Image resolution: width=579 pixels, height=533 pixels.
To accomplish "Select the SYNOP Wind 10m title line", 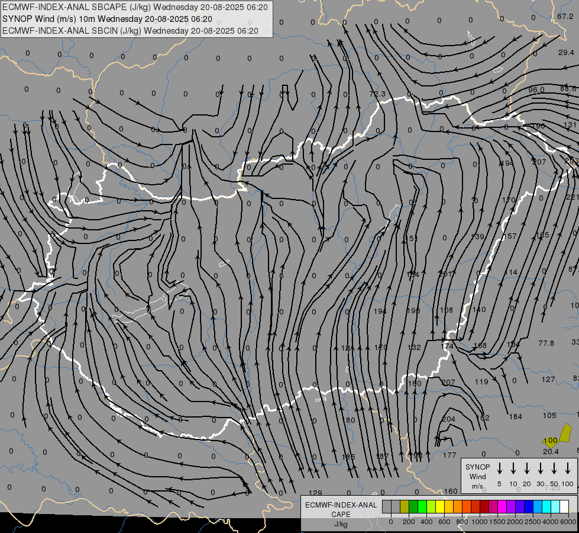I will [x=108, y=19].
